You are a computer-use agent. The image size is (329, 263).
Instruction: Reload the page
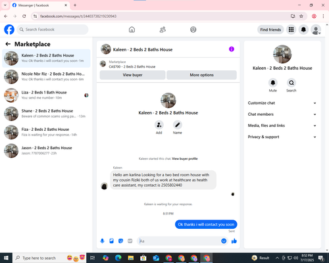click(24, 16)
